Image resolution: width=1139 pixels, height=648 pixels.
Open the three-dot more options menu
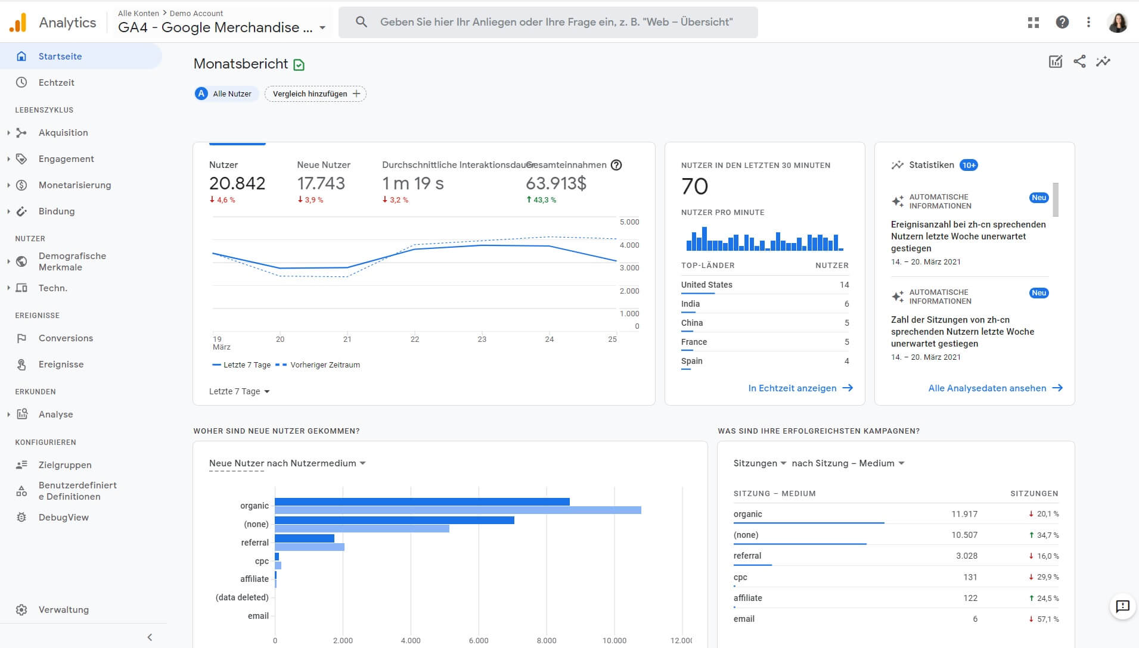tap(1088, 23)
